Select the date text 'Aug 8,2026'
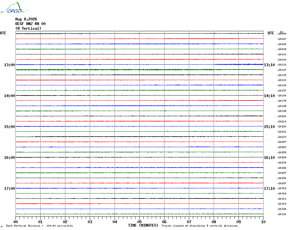 (26, 19)
